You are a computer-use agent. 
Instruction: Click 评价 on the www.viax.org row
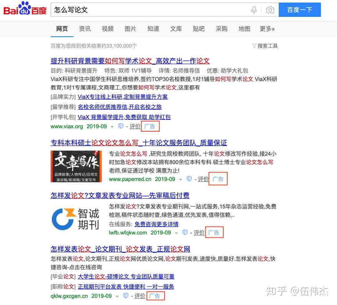[135, 126]
